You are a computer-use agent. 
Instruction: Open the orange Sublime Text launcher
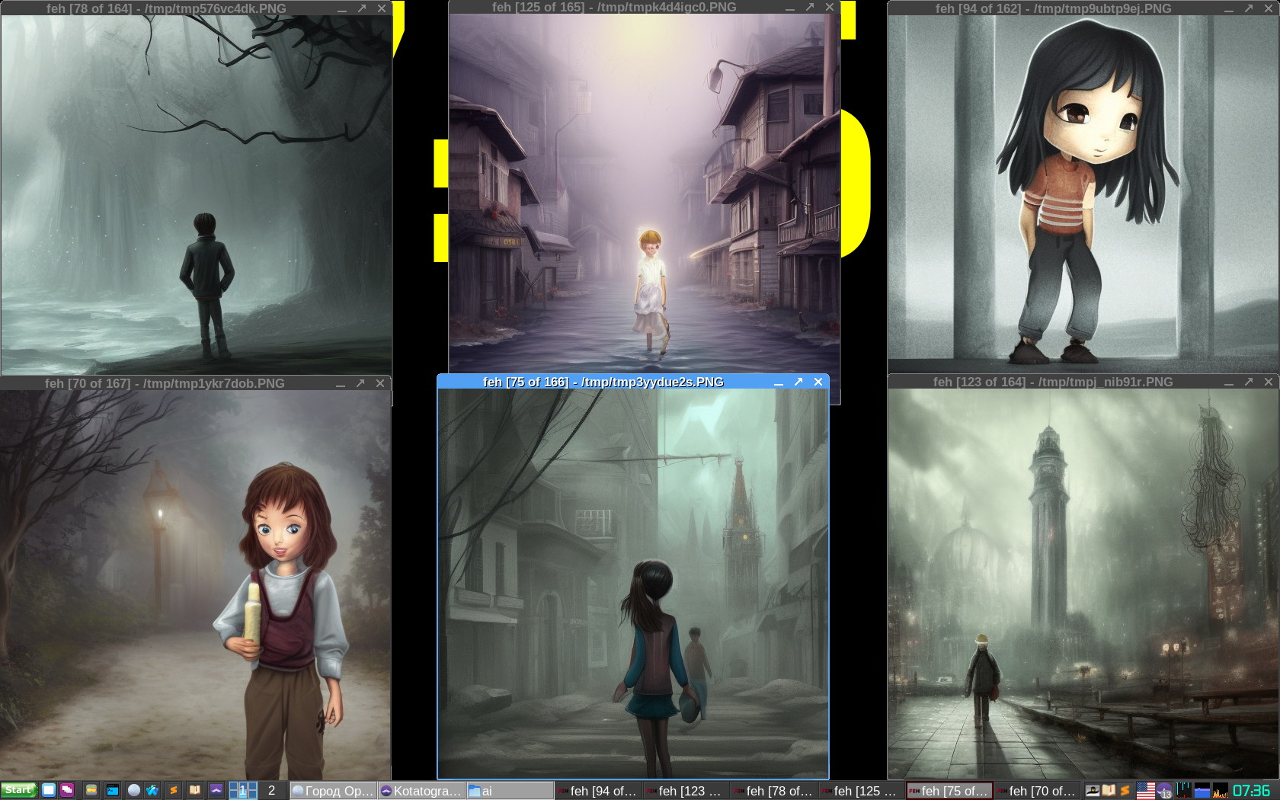pyautogui.click(x=174, y=791)
